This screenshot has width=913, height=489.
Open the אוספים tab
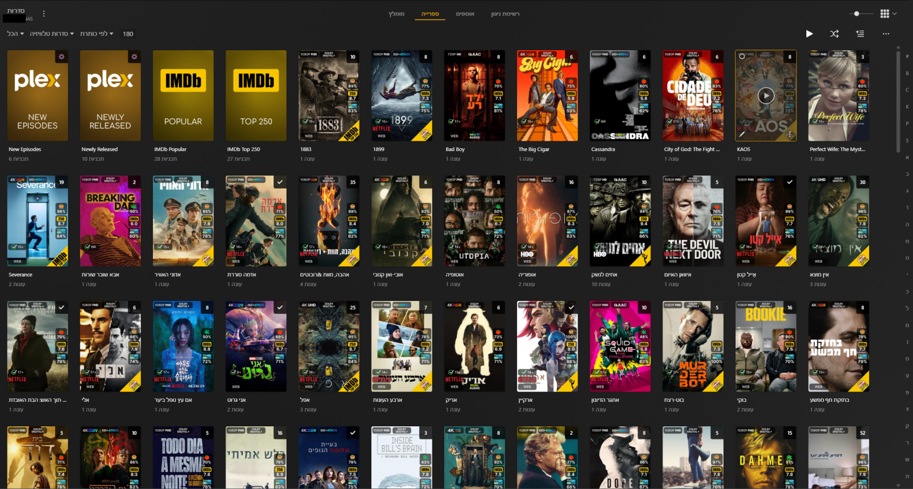pyautogui.click(x=465, y=14)
